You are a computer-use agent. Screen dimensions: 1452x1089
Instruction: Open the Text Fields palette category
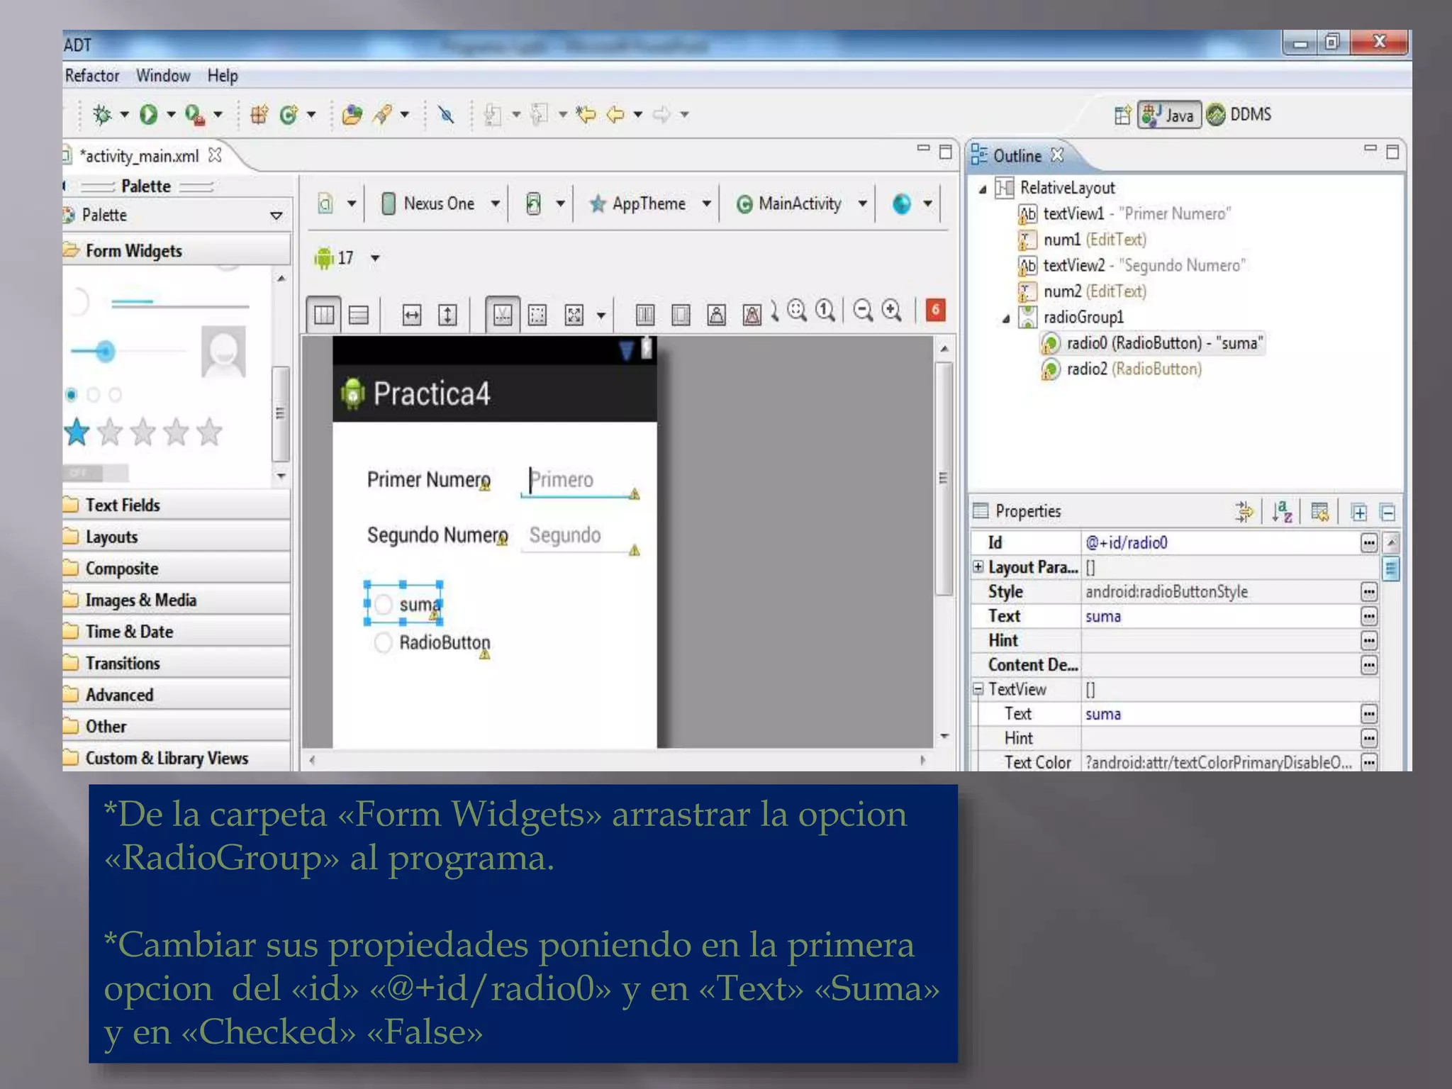pos(123,505)
